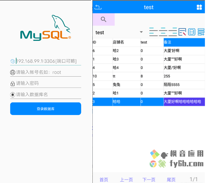
Task: Select the cell 兔兔
Action: [x=126, y=85]
